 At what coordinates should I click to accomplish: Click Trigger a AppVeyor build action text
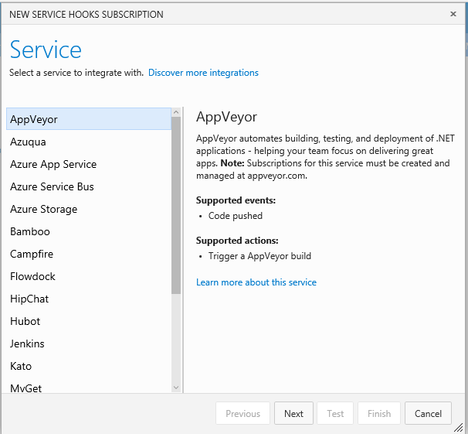coord(259,256)
